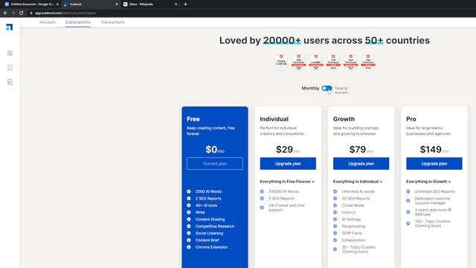The height and width of the screenshot is (268, 476).
Task: Toggle Monthly/Yearly billing switch
Action: pos(327,88)
